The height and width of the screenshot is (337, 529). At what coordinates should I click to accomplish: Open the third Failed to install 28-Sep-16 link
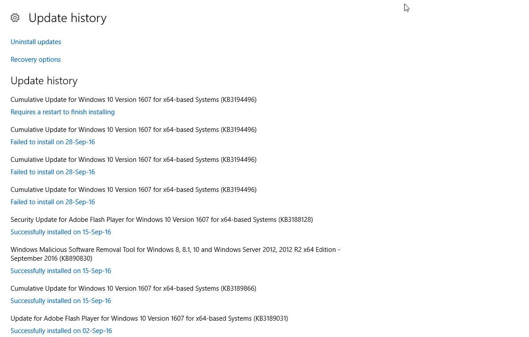pyautogui.click(x=53, y=202)
